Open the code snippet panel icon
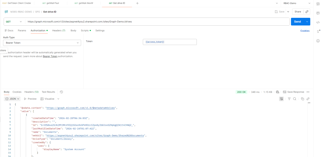This screenshot has width=322, height=157. click(318, 22)
